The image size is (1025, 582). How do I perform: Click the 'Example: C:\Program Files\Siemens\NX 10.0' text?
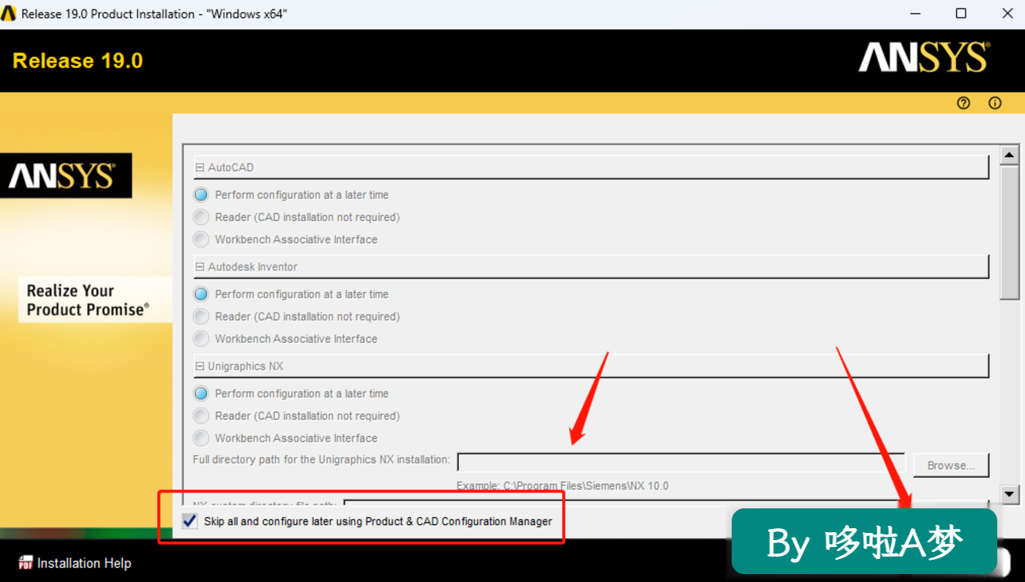(563, 485)
